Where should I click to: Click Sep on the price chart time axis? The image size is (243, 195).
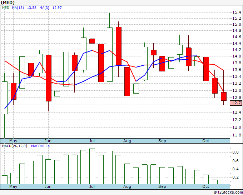click(162, 141)
